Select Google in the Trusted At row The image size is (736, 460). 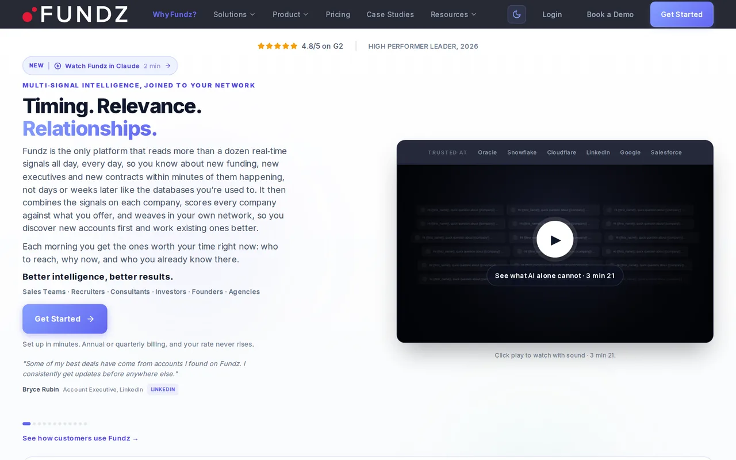(630, 152)
